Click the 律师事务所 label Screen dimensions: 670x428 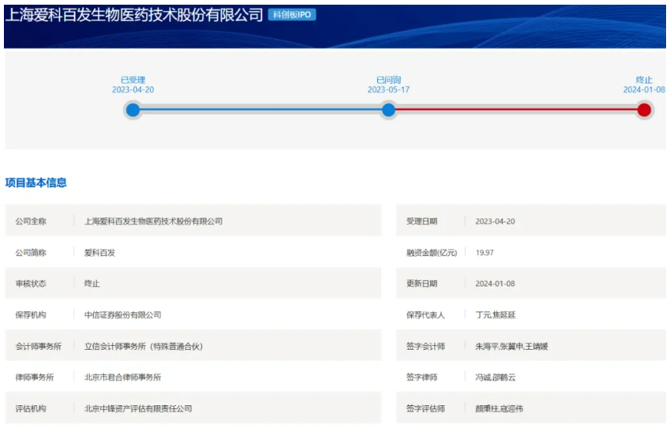coord(34,377)
